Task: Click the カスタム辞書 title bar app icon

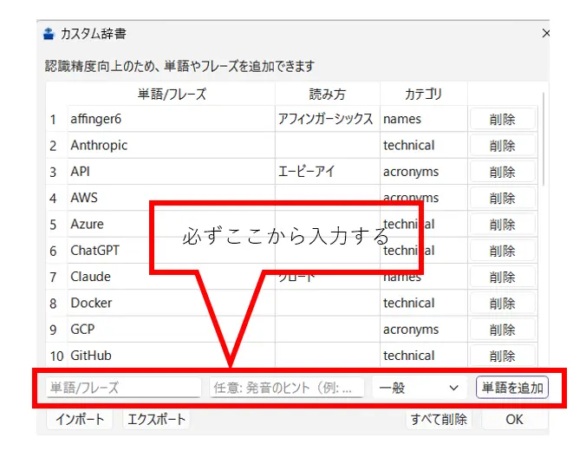Action: (x=49, y=34)
